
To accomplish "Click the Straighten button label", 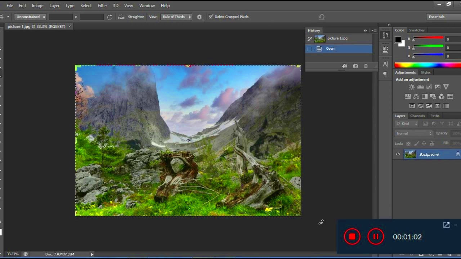I will (x=136, y=17).
